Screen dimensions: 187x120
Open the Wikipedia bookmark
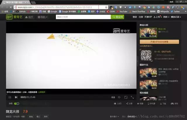[163, 12]
